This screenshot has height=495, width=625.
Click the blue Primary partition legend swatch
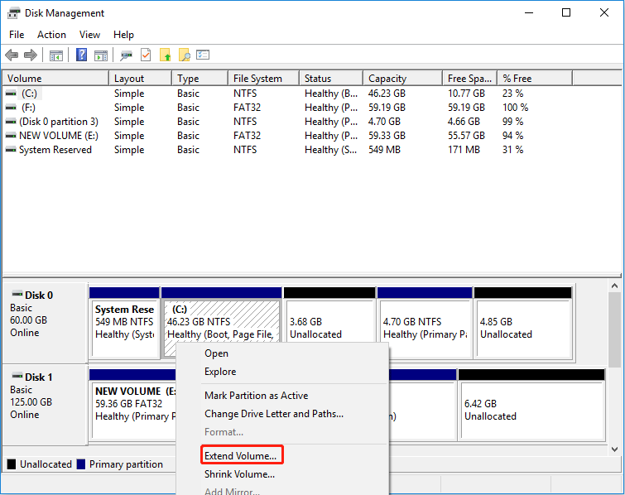tap(81, 464)
